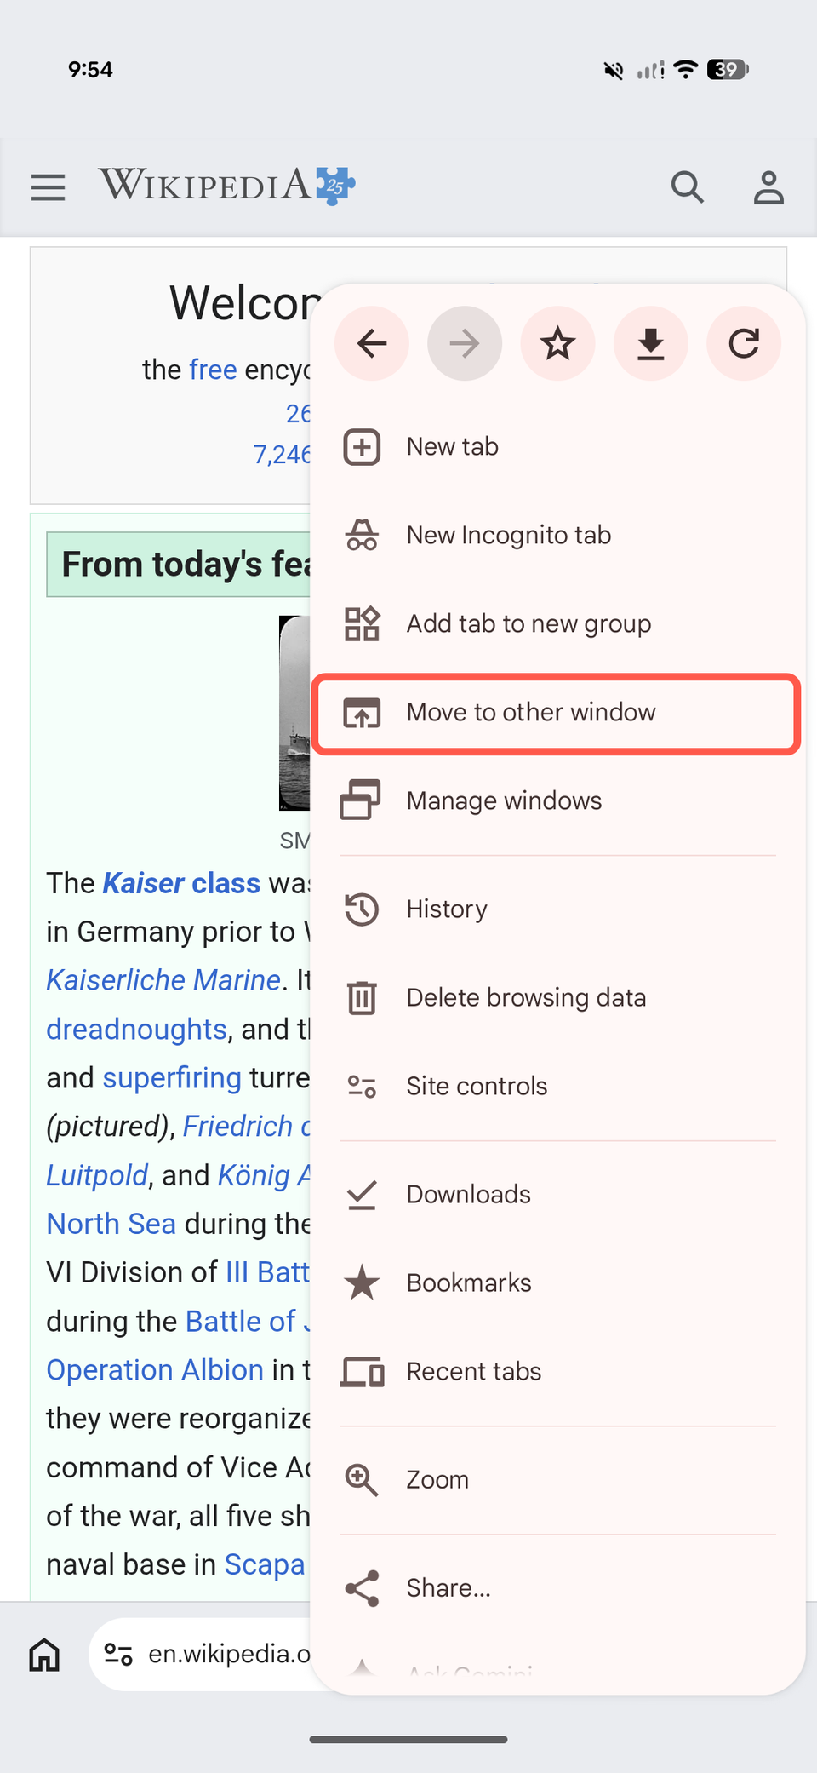Open Zoom entry
The height and width of the screenshot is (1773, 817).
[x=557, y=1480]
